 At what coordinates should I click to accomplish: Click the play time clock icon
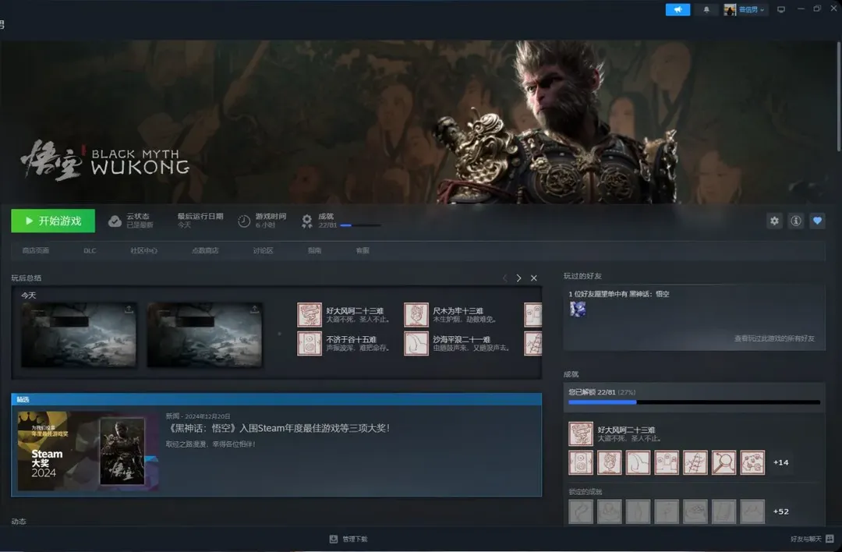[244, 221]
